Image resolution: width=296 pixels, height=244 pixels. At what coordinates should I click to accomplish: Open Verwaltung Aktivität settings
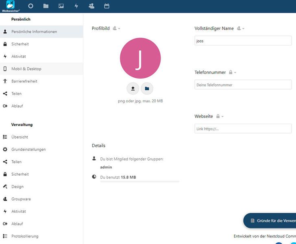tap(41, 211)
